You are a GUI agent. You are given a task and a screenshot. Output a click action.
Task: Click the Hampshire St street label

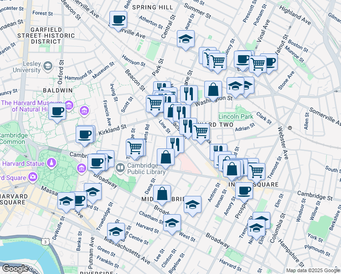291,253
